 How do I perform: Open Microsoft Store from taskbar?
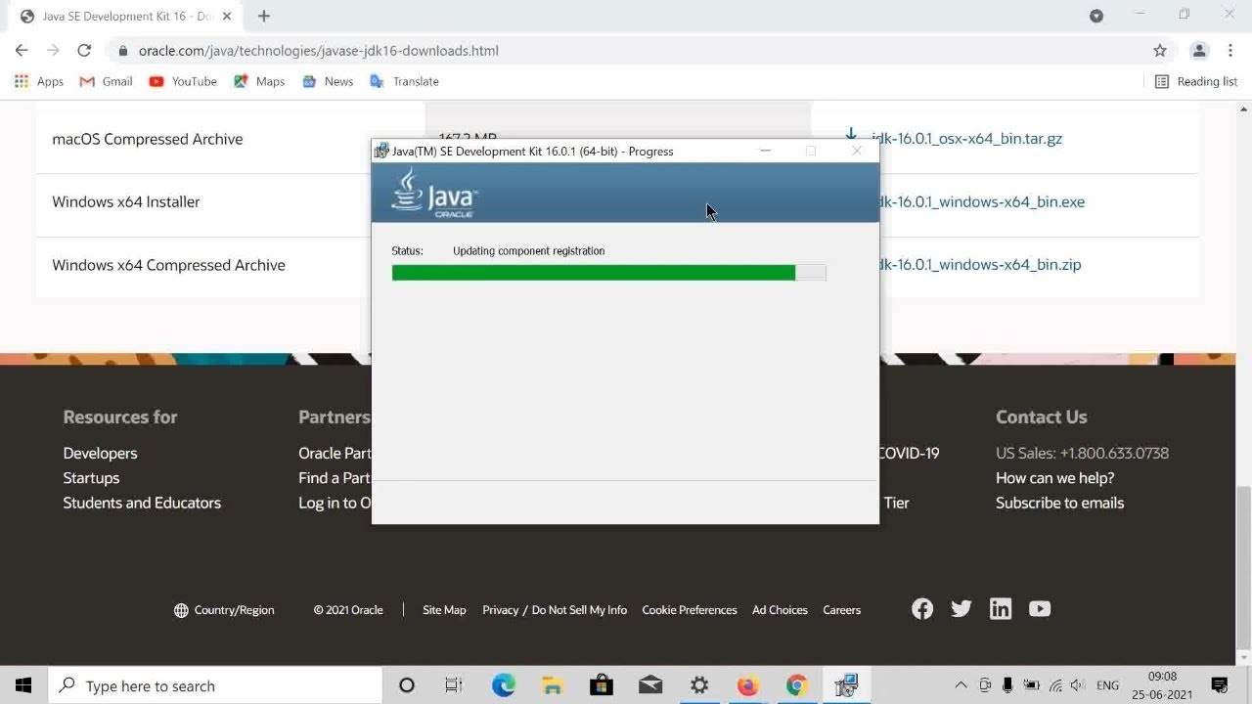point(601,685)
